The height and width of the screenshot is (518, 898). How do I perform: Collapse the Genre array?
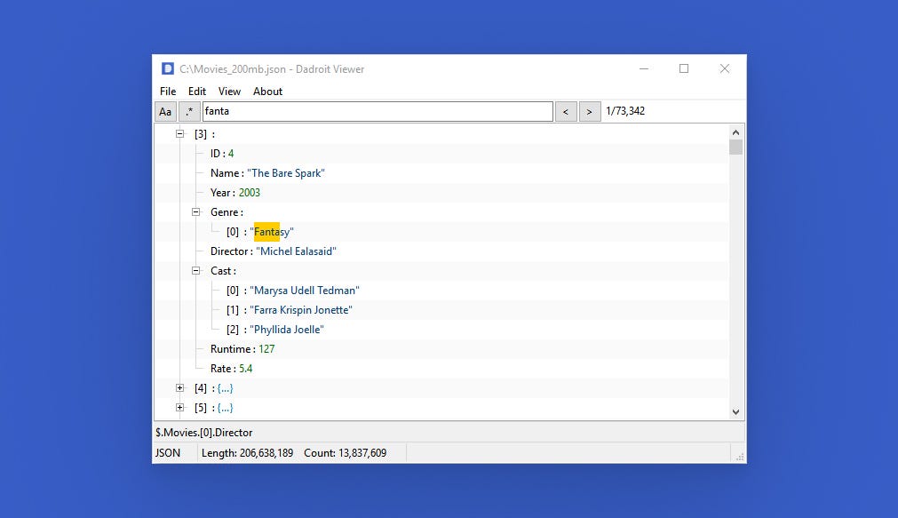tap(195, 211)
